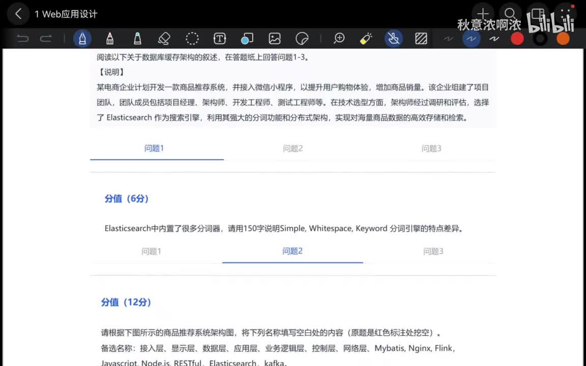
Task: Open the selected 问题1 tab
Action: point(154,148)
